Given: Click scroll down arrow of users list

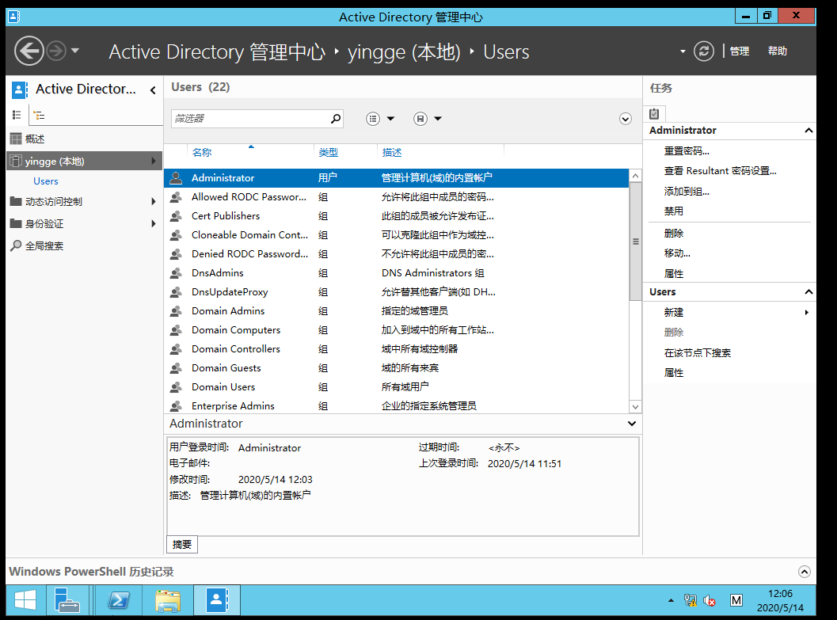Looking at the screenshot, I should coord(635,407).
